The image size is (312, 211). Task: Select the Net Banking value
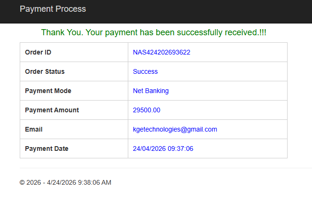pyautogui.click(x=150, y=91)
